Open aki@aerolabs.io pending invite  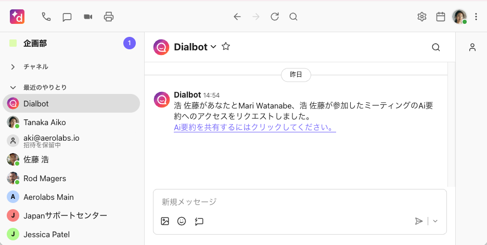[x=71, y=141]
